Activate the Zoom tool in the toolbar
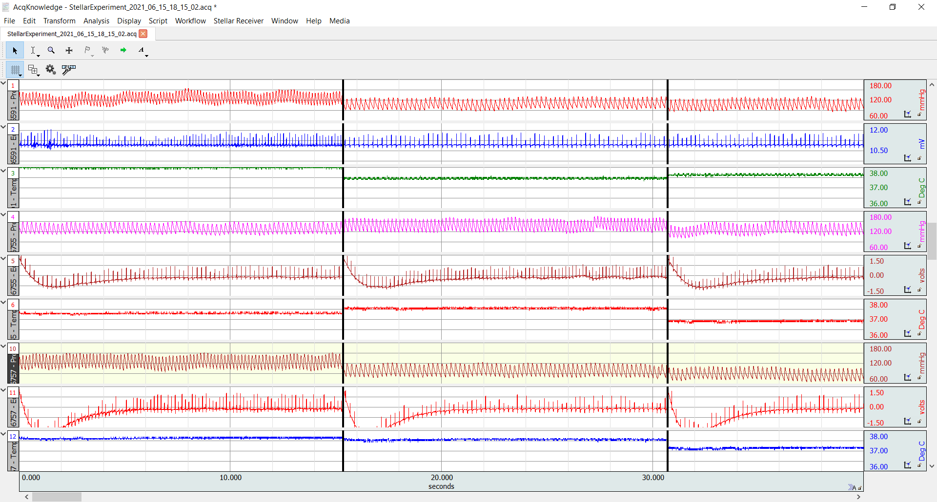Screen dimensions: 937x502 point(51,50)
